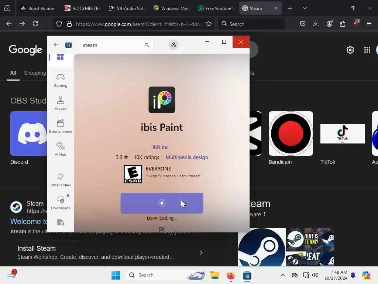This screenshot has height=284, width=378.
Task: Go to Store Home icon in sidebar
Action: point(60,57)
